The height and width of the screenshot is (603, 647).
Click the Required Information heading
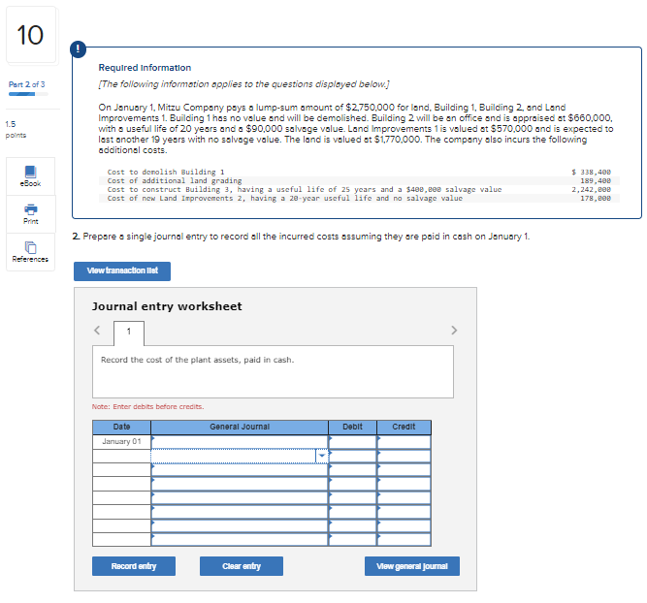pyautogui.click(x=145, y=68)
